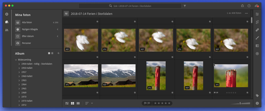265x111 pixels.
Task: Select the 1970 album folder
Action: (x=24, y=97)
